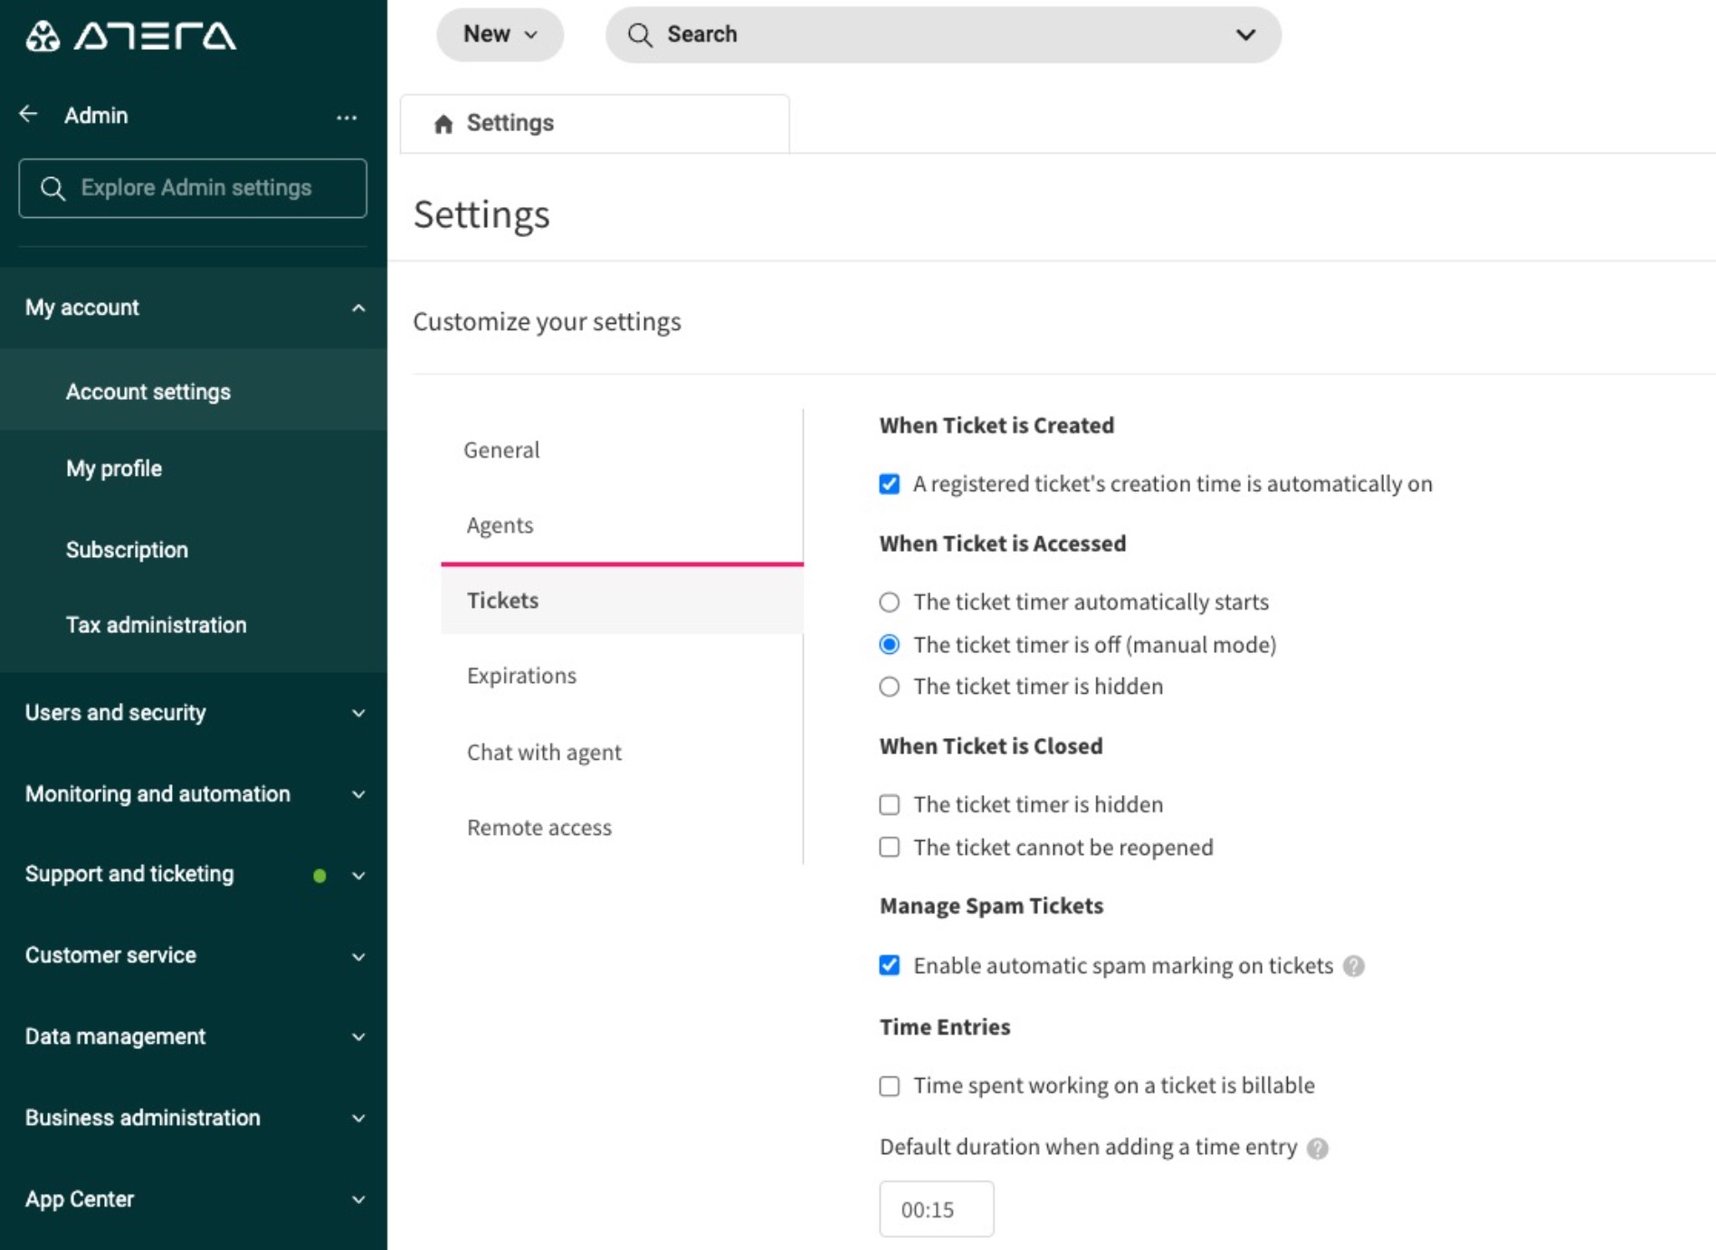Open Chat with agent settings tab
Image resolution: width=1716 pixels, height=1250 pixels.
click(622, 752)
